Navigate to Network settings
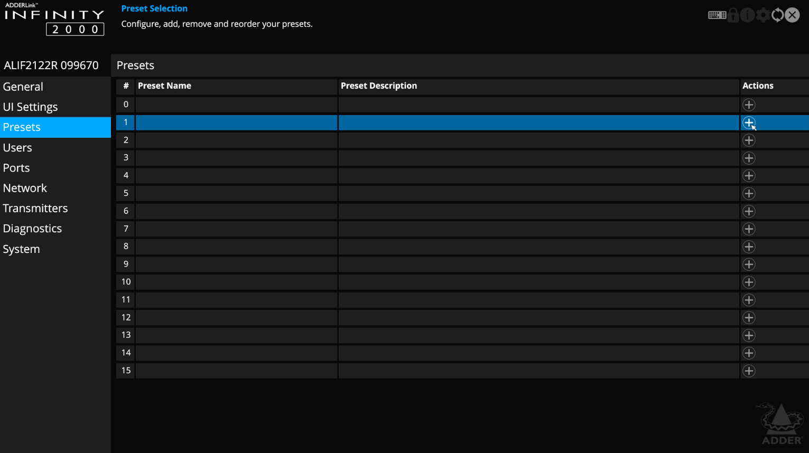 (25, 188)
